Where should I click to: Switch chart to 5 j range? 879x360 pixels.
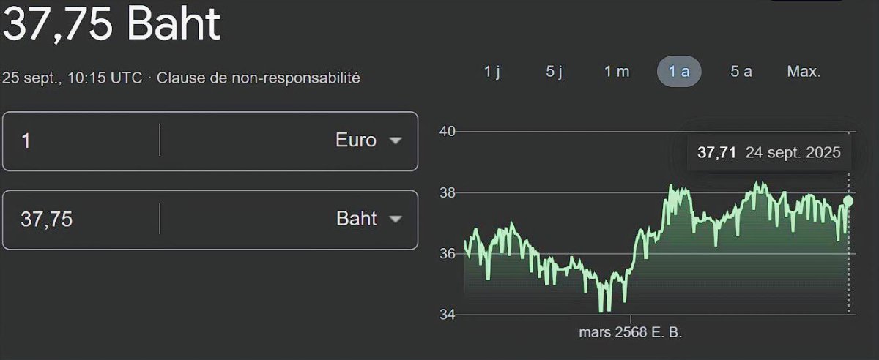[x=554, y=72]
